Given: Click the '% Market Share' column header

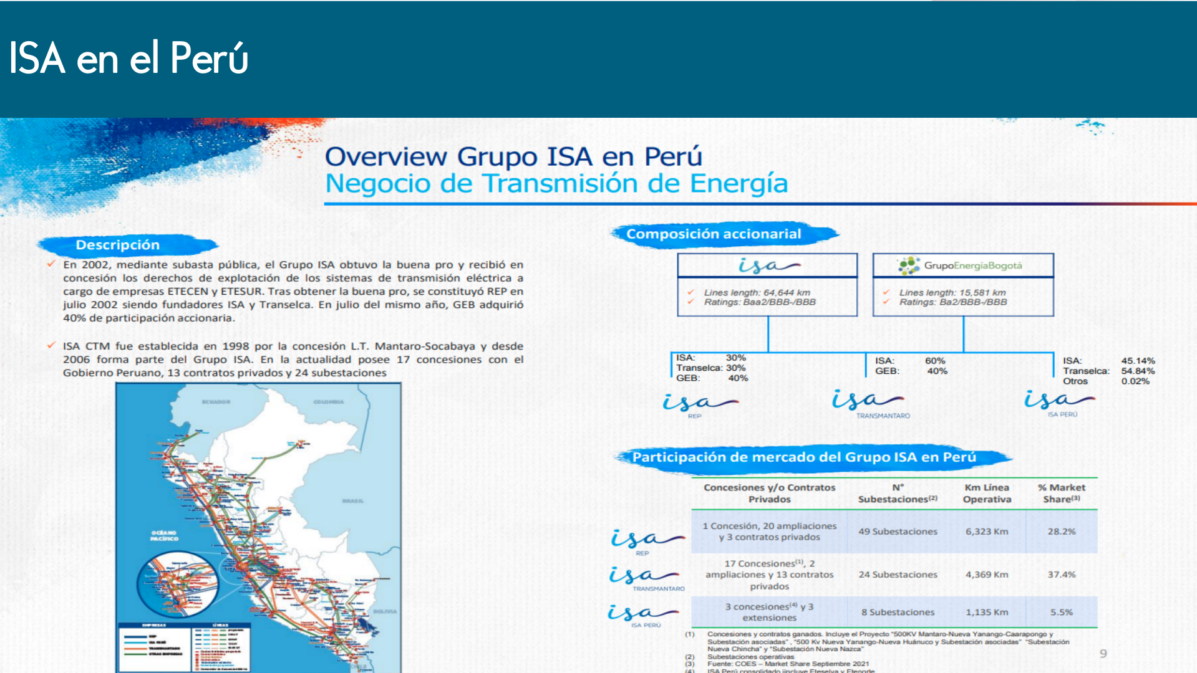Looking at the screenshot, I should (x=1061, y=494).
